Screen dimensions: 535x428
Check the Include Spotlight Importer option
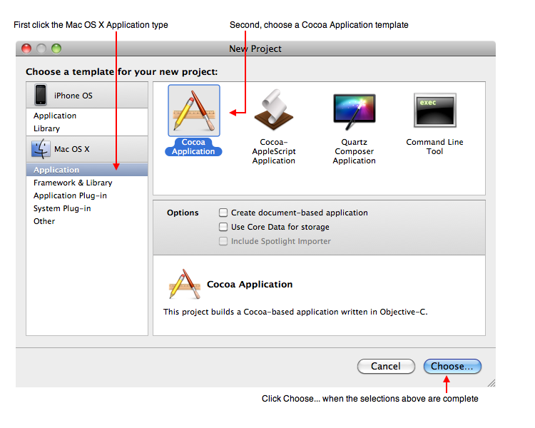(x=224, y=241)
